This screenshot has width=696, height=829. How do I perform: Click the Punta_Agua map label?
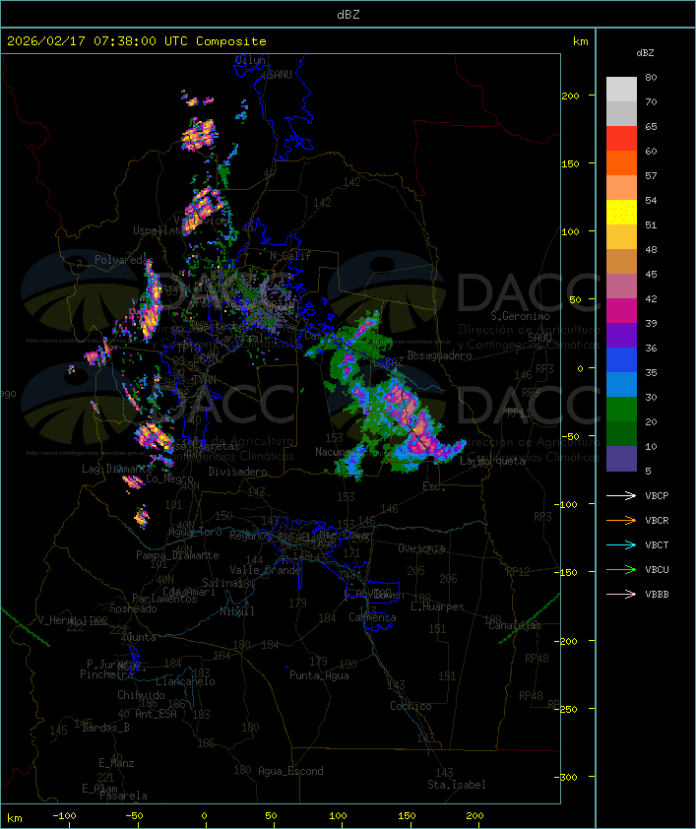319,675
